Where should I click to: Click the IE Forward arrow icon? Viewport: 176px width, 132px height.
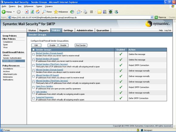[18, 12]
